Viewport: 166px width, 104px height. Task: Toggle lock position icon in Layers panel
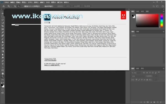(142, 80)
